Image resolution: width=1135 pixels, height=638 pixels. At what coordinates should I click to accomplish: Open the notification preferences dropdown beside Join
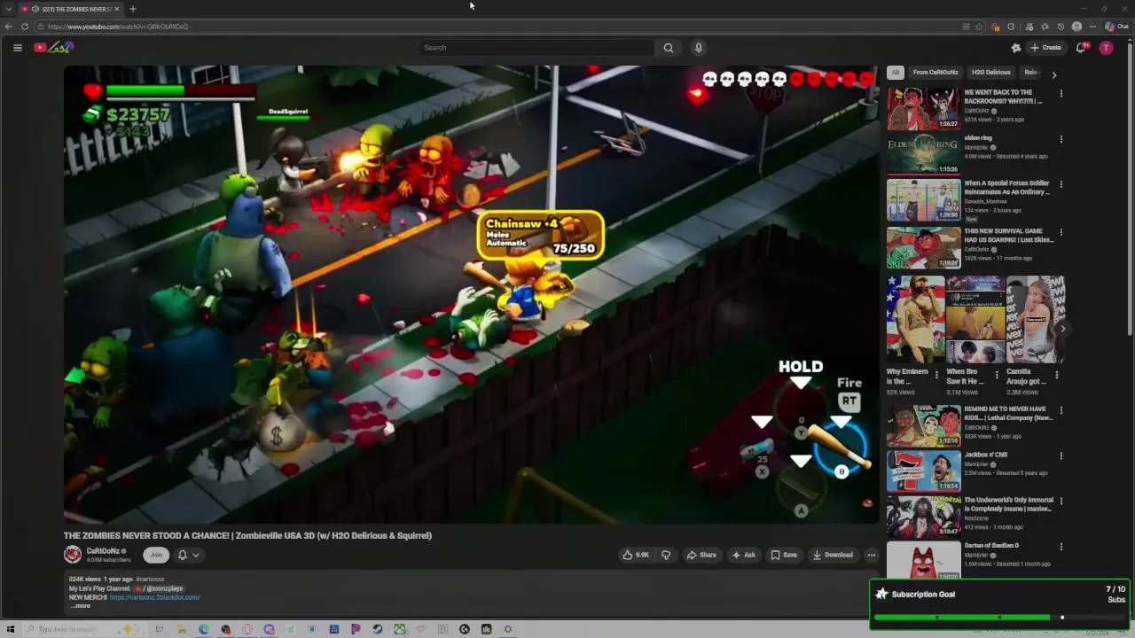pyautogui.click(x=188, y=555)
